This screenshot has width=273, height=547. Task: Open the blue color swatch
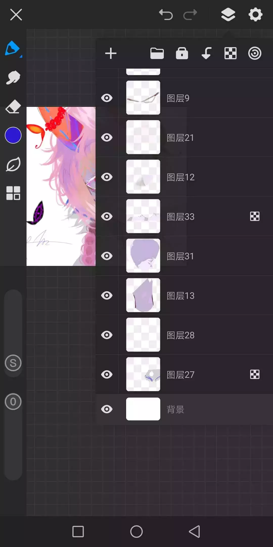coord(13,135)
